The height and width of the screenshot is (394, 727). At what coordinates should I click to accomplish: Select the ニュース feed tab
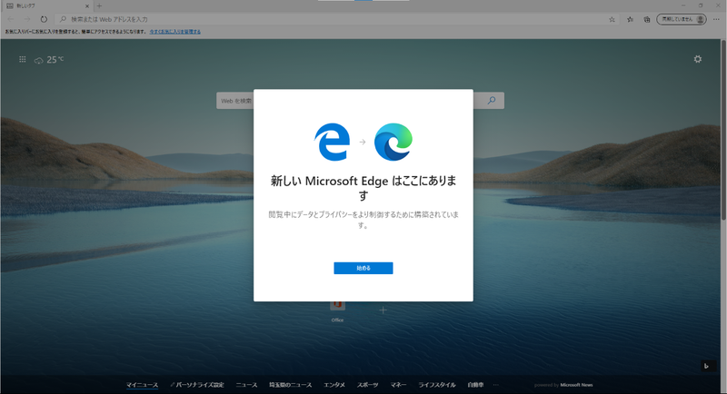tap(246, 385)
